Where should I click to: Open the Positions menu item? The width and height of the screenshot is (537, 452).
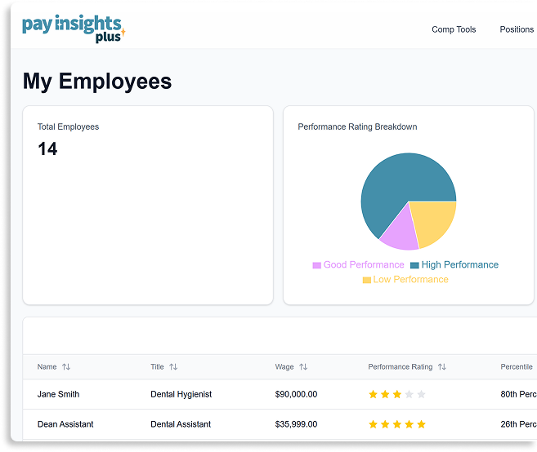tap(517, 29)
